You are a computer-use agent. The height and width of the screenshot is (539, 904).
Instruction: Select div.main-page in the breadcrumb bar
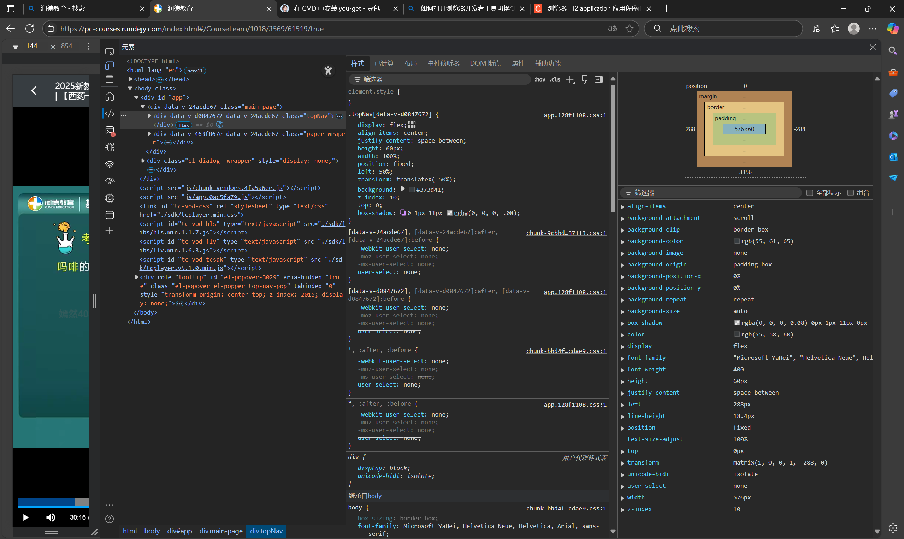(221, 531)
